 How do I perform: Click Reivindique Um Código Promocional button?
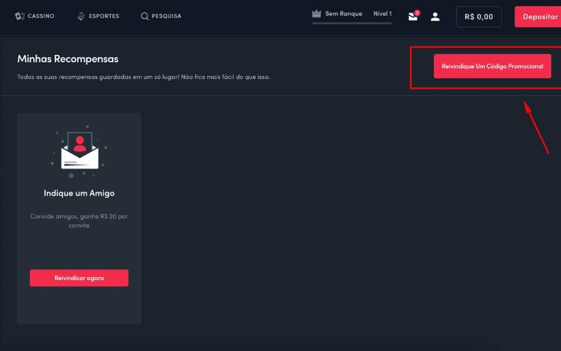[x=492, y=66]
